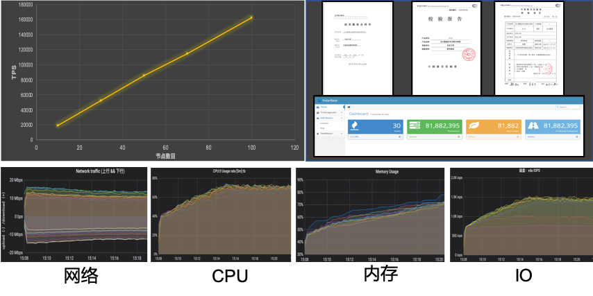The image size is (593, 296).
Task: Click the home breadcrumb icon
Action: (x=349, y=107)
